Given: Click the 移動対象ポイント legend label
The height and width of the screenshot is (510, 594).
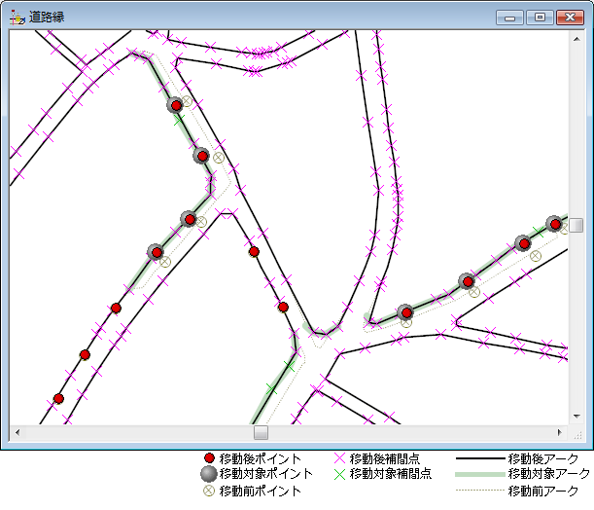Looking at the screenshot, I should tap(266, 474).
